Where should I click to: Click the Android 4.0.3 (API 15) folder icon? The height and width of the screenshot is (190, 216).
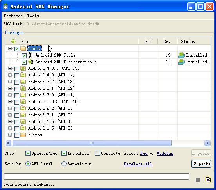click(23, 68)
